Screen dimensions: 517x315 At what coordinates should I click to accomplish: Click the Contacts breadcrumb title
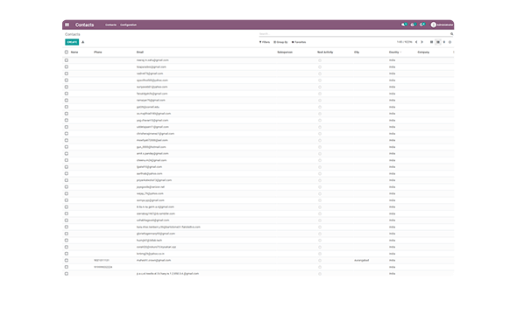coord(73,34)
